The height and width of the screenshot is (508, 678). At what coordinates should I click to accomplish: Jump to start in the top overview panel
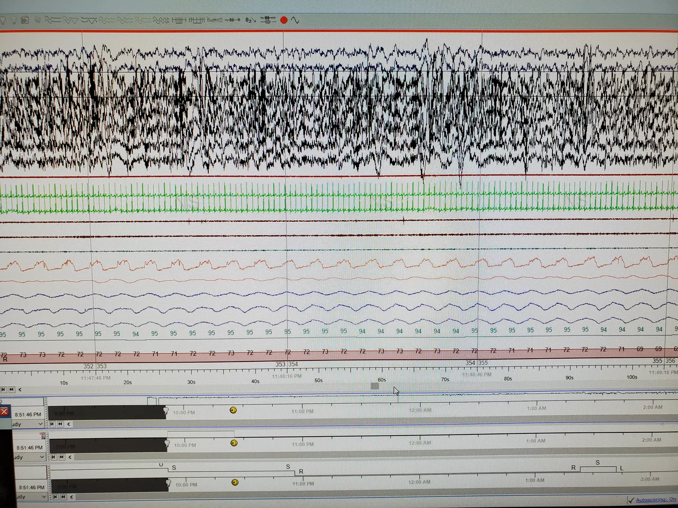(52, 424)
